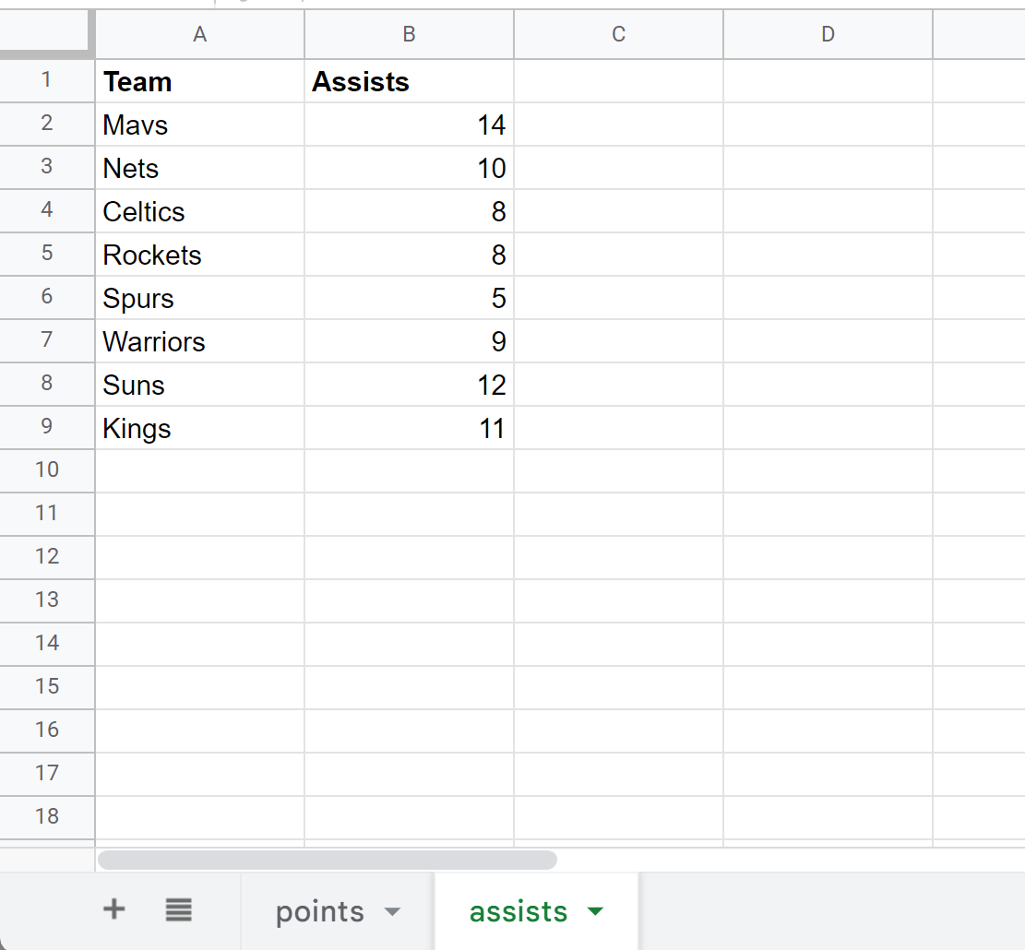The width and height of the screenshot is (1025, 950).
Task: Select the Team header cell
Action: coord(200,81)
